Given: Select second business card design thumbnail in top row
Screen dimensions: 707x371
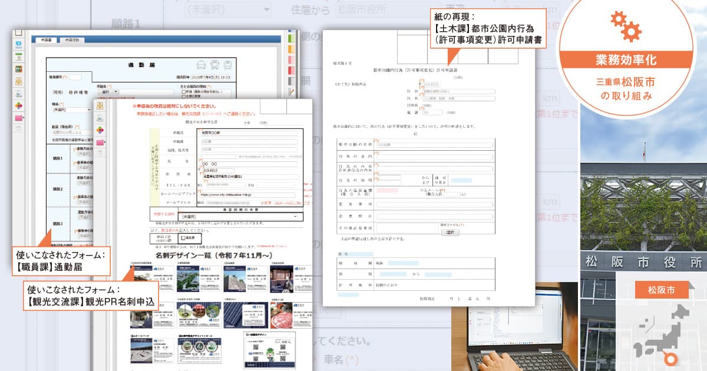Looking at the screenshot, I should pyautogui.click(x=199, y=279).
